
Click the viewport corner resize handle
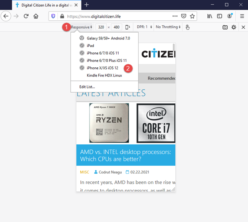pyautogui.click(x=173, y=189)
